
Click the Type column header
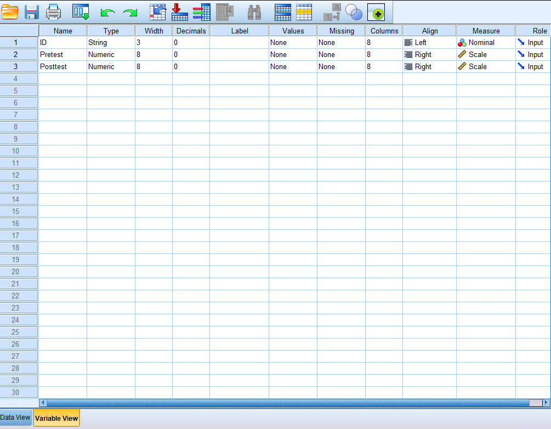coord(111,31)
